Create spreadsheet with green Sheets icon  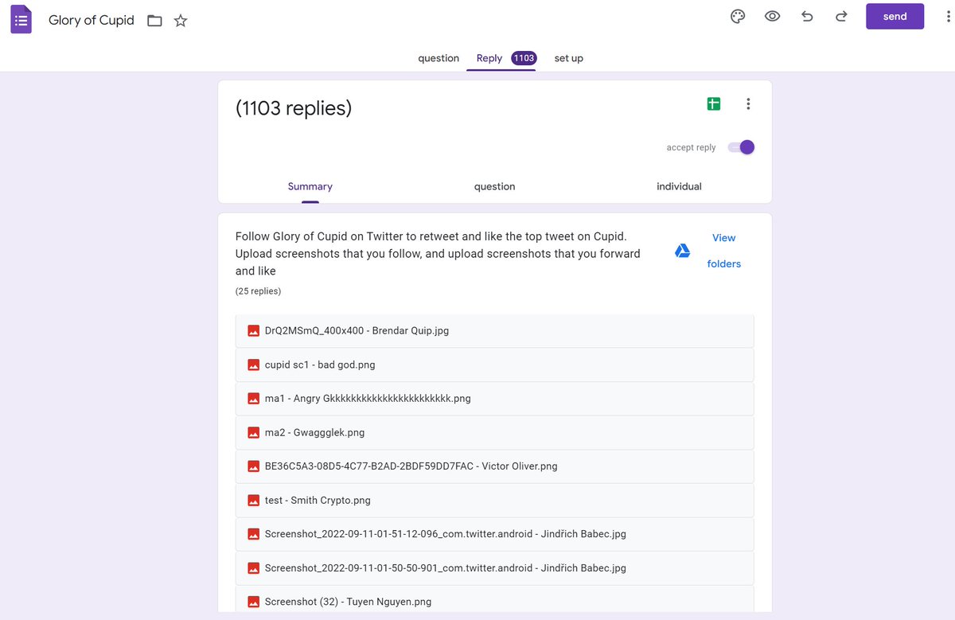pos(714,103)
